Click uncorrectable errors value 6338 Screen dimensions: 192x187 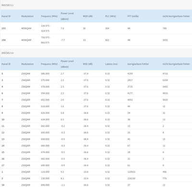point(165,80)
